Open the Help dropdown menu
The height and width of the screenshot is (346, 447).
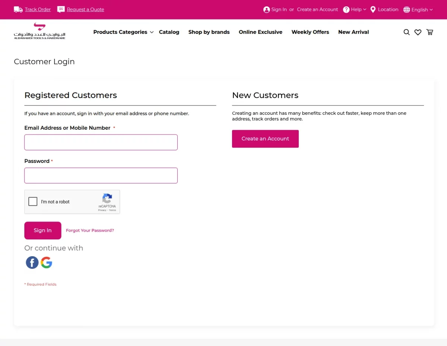[355, 10]
